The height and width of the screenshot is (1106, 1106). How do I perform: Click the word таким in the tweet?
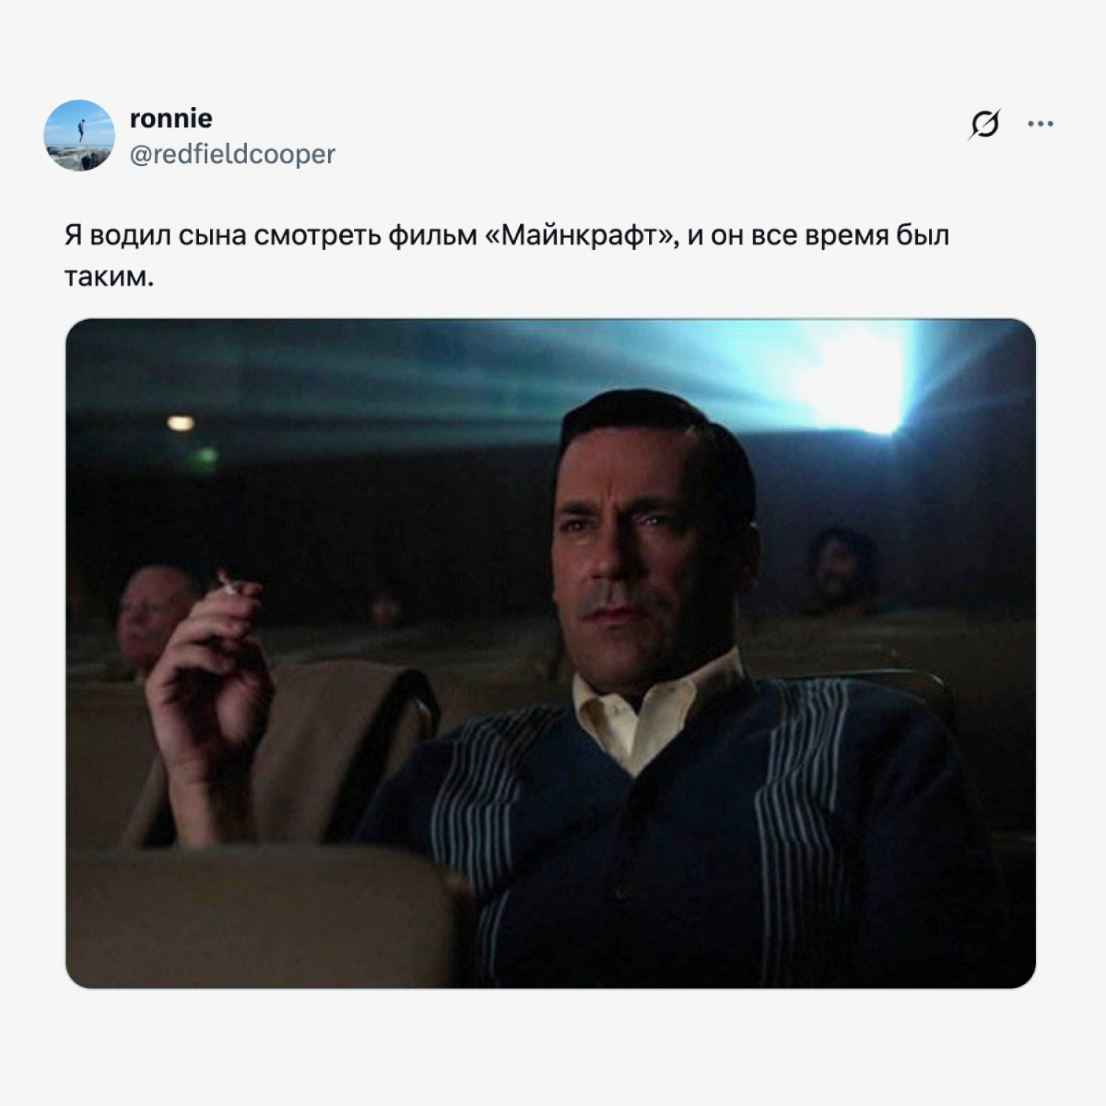[109, 276]
